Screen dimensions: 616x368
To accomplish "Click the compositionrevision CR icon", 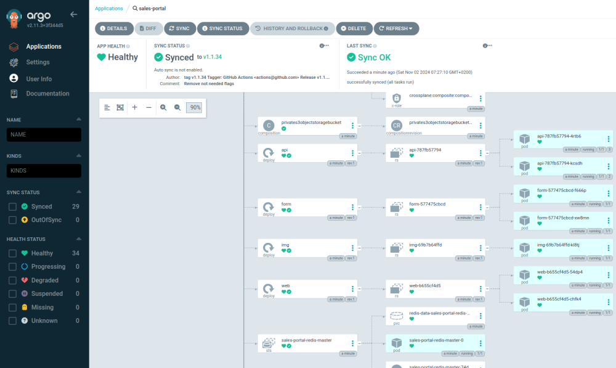I will tap(396, 125).
